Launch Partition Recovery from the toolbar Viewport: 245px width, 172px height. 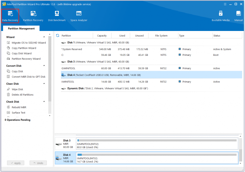(33, 16)
